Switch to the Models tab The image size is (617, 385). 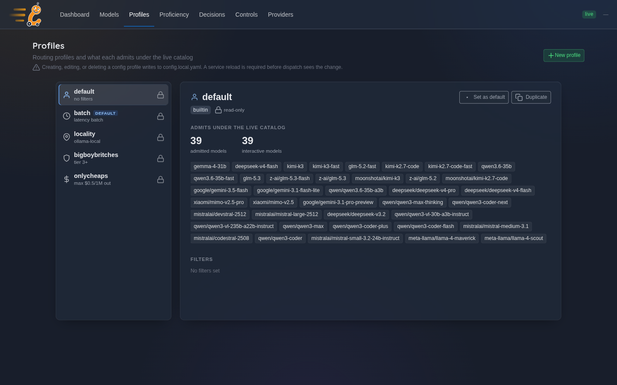tap(109, 15)
